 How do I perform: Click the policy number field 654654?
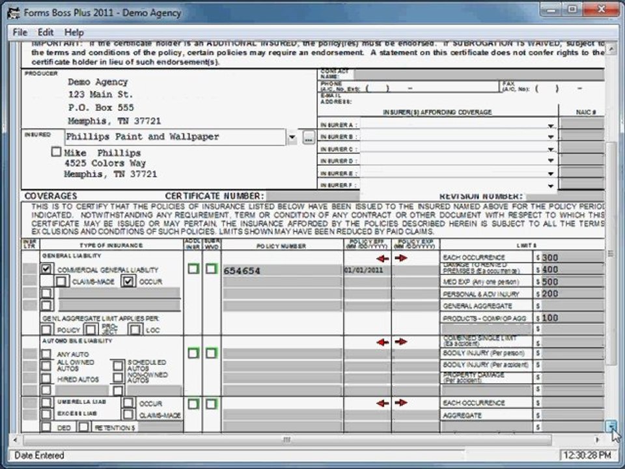[x=282, y=270]
